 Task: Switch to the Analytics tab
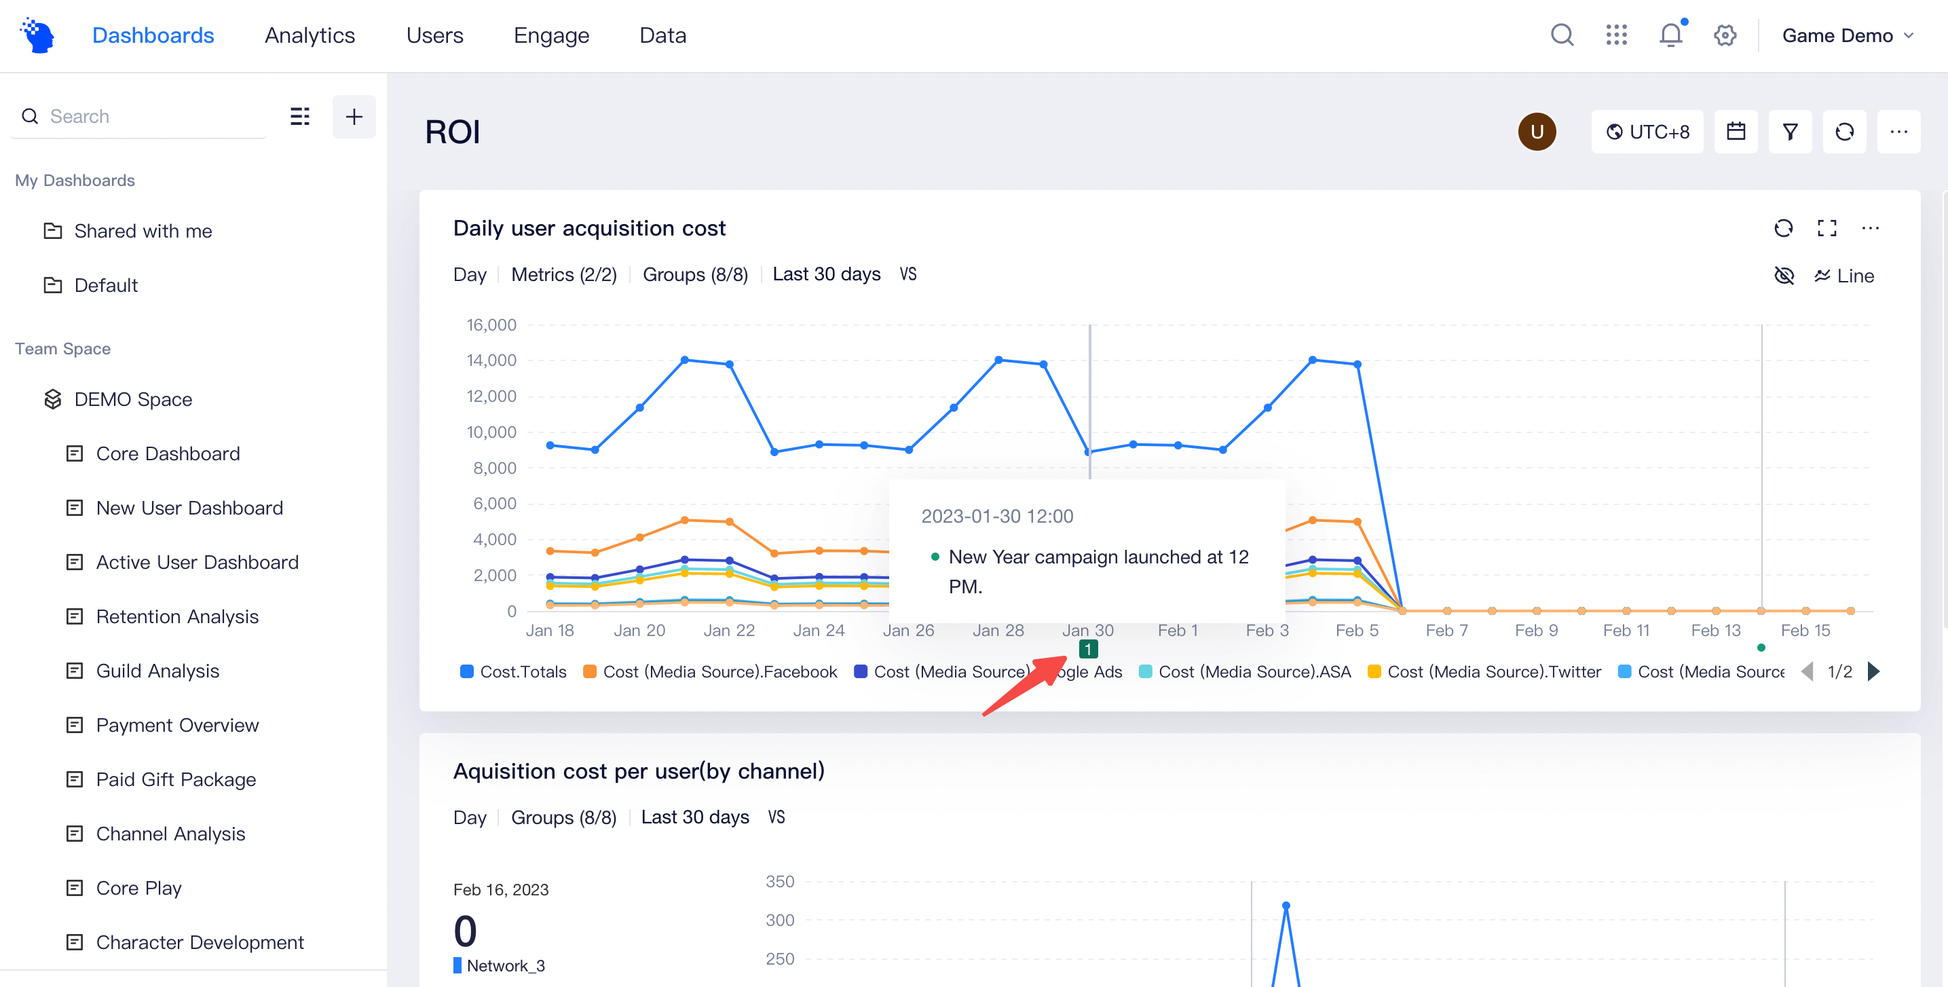(x=310, y=35)
